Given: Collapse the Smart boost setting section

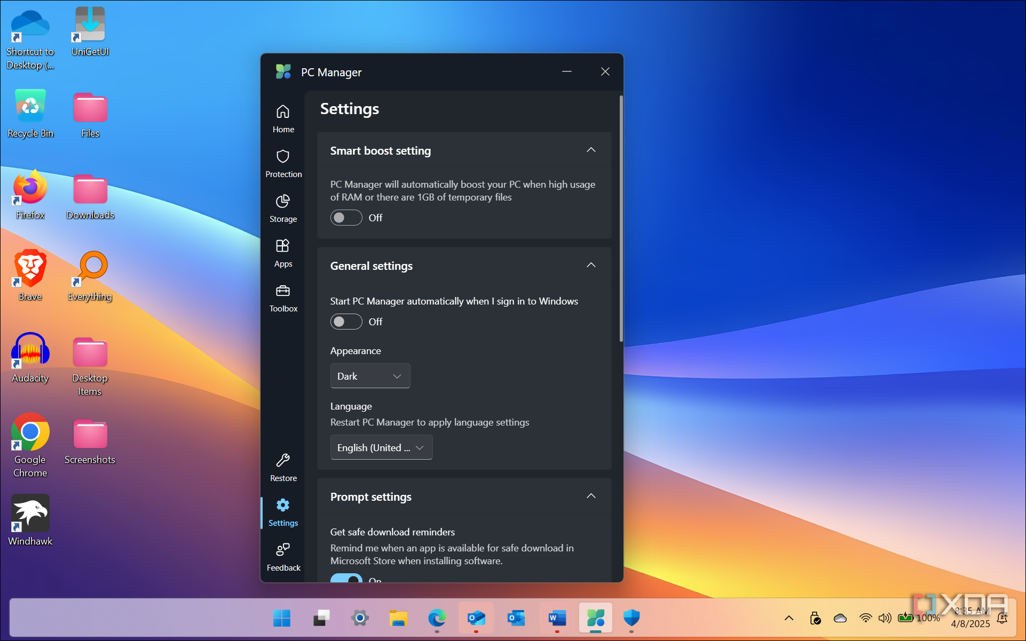Looking at the screenshot, I should (x=591, y=150).
